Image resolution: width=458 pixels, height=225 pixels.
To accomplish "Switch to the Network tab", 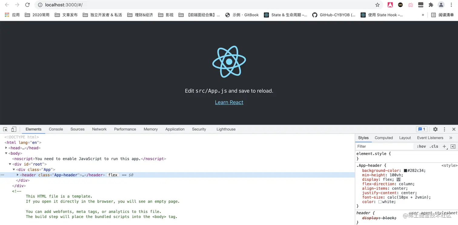I will [x=99, y=129].
